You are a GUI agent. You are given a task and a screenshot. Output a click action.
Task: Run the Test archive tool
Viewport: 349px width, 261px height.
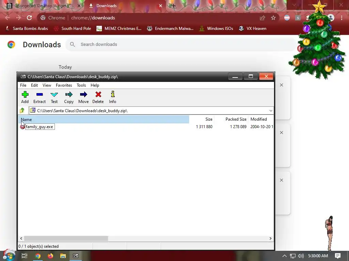point(54,98)
